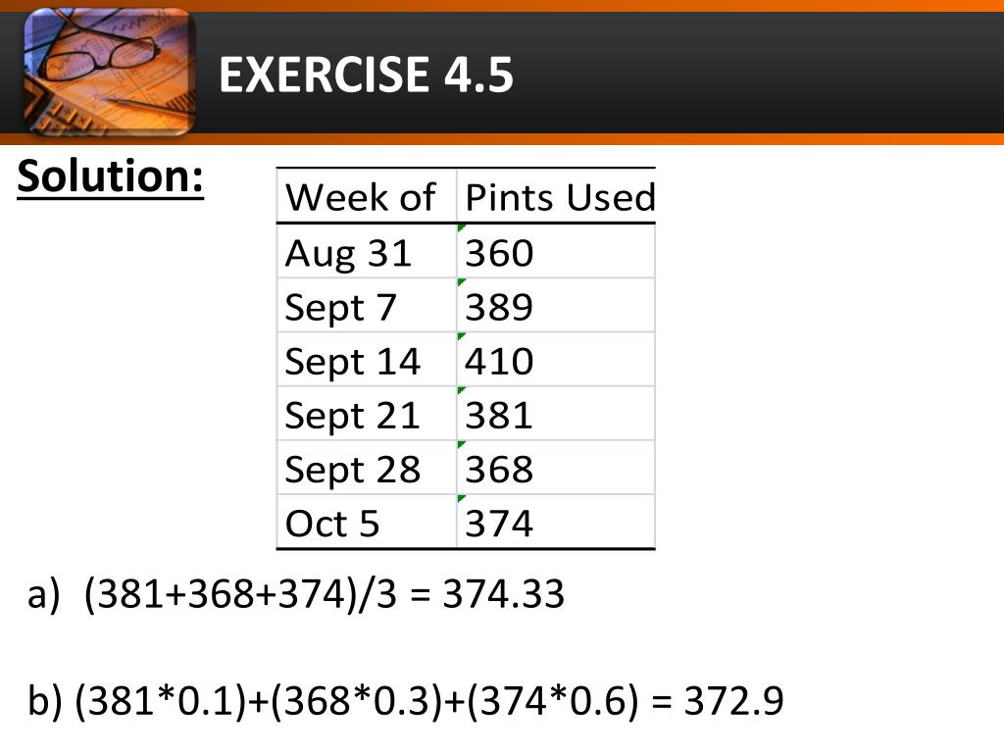Image resolution: width=1004 pixels, height=753 pixels.
Task: Click the 372.9 weighted average result
Action: (x=733, y=700)
